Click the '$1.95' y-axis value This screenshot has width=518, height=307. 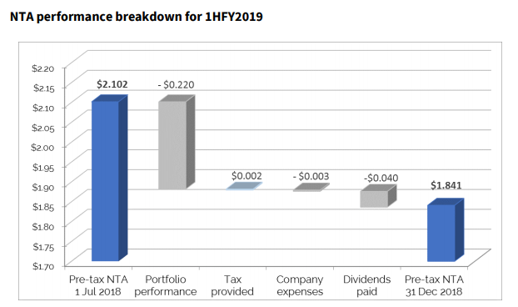(43, 168)
